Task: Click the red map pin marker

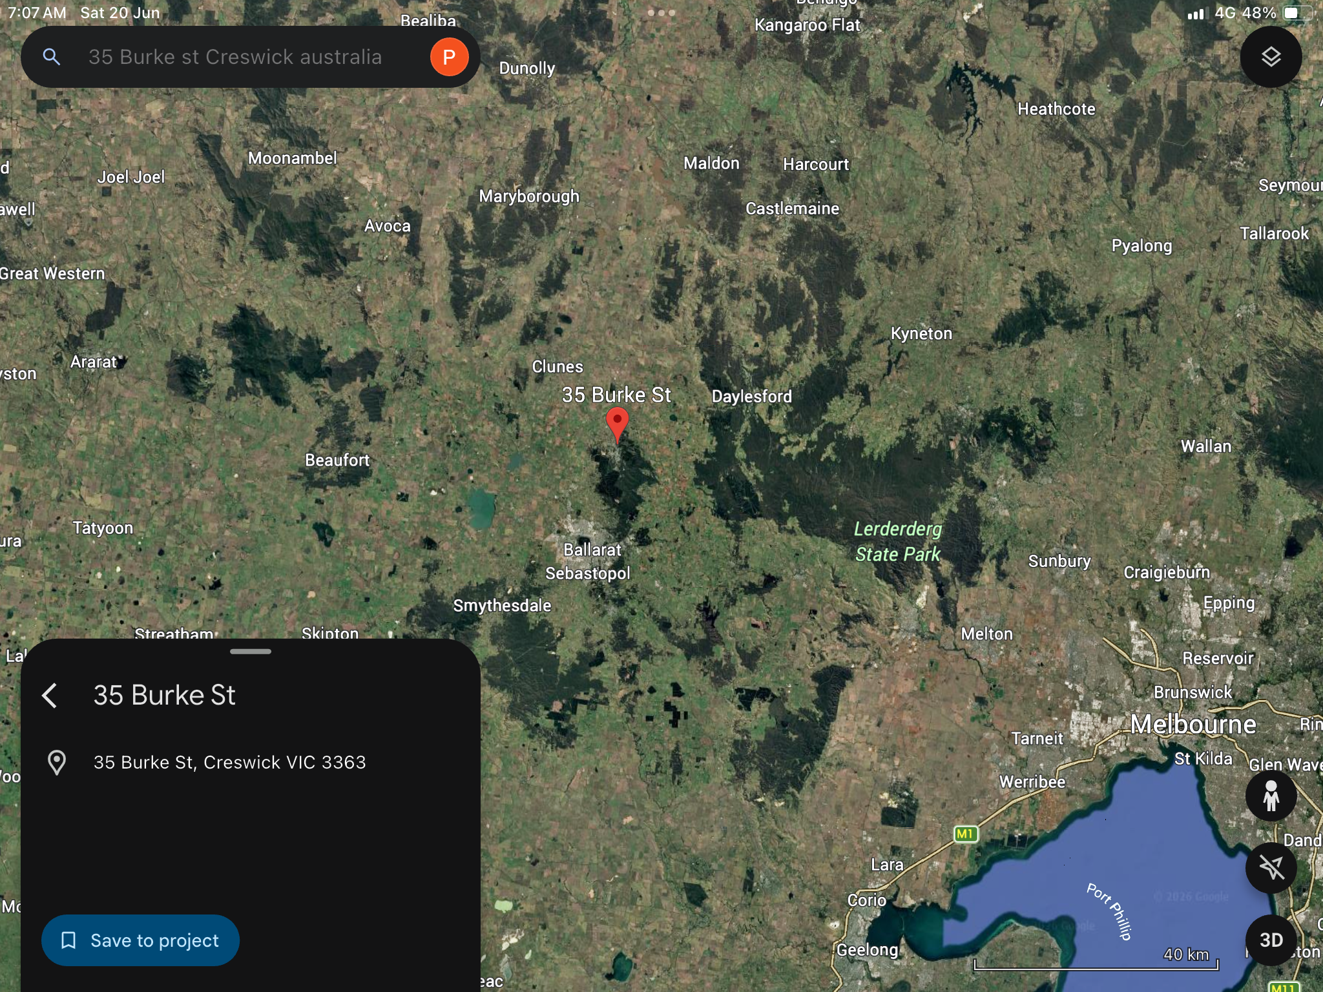Action: pyautogui.click(x=617, y=425)
